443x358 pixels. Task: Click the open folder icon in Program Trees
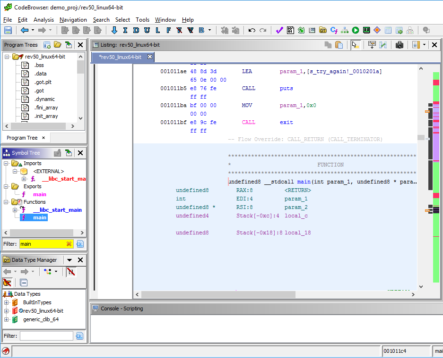(x=58, y=45)
